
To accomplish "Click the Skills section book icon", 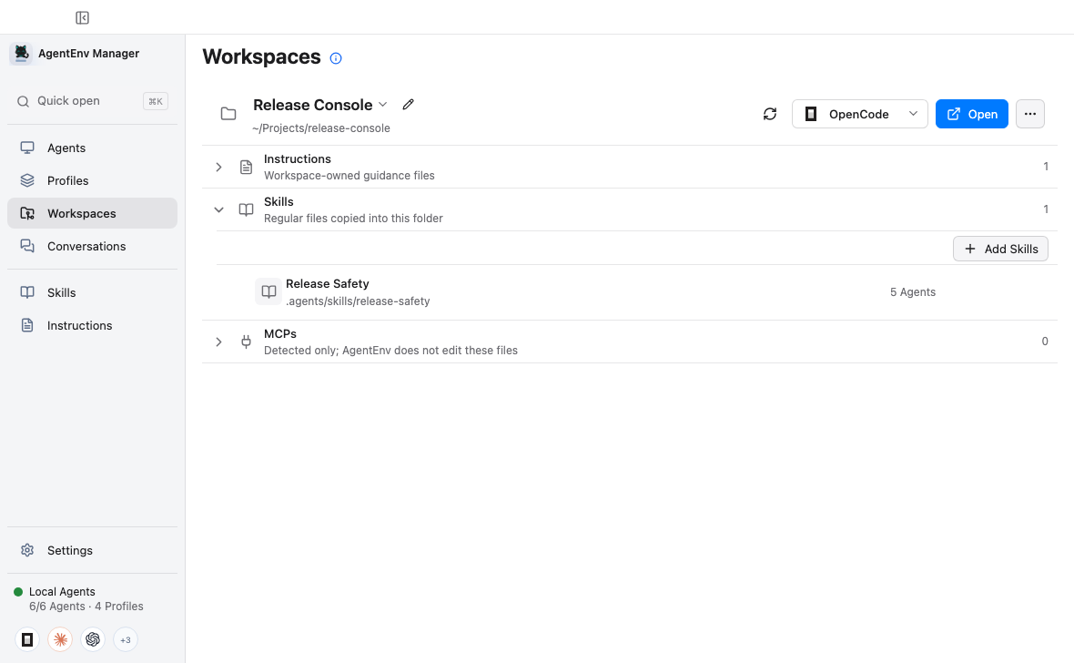I will pos(246,209).
